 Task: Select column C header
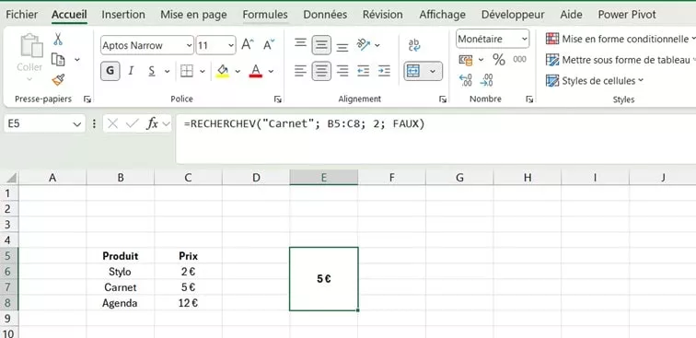(188, 178)
